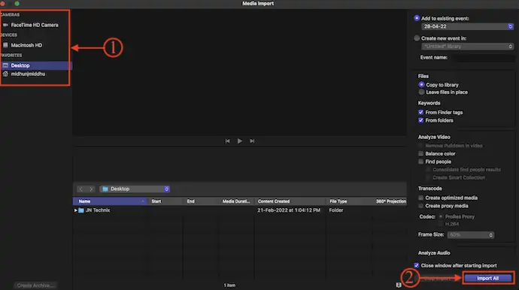Screen dimensions: 519x290
Task: Sort by the Media Duration column
Action: pos(236,201)
